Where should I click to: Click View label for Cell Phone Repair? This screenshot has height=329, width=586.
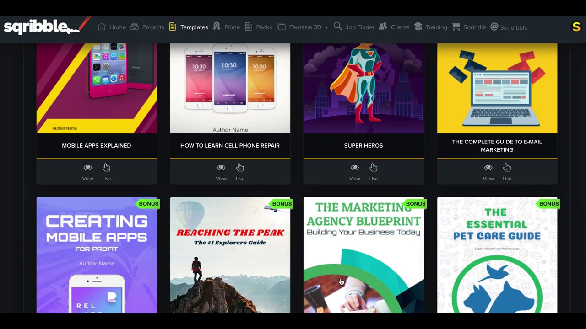(221, 179)
